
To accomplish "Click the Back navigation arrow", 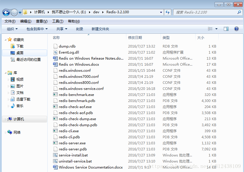I will point(6,12).
